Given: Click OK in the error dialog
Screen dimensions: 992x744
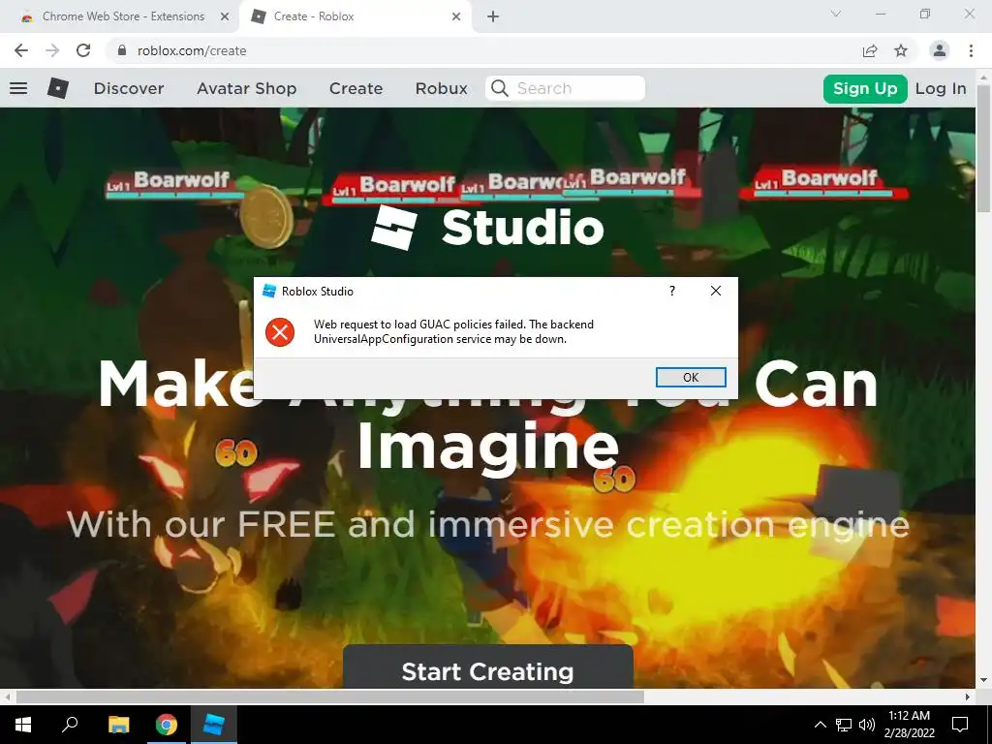Looking at the screenshot, I should tap(691, 377).
